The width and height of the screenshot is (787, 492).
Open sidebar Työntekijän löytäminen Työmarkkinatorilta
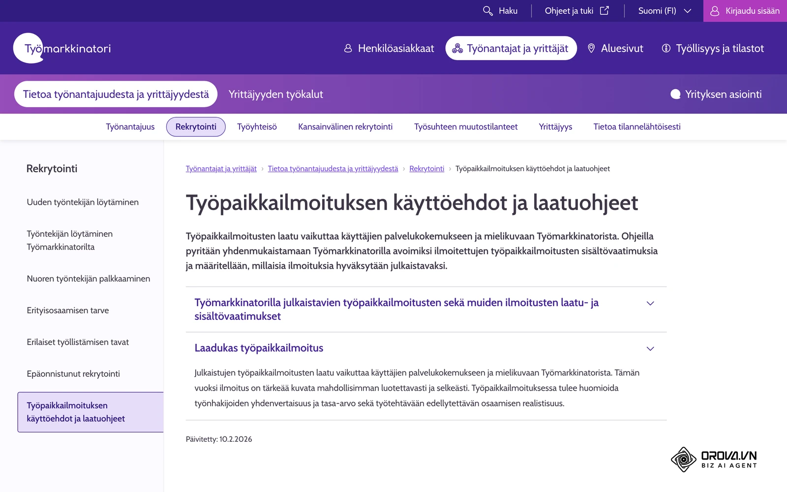click(x=70, y=240)
